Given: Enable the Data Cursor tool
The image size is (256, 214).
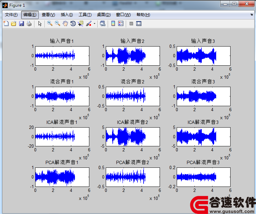Looking at the screenshot, I should tap(81, 23).
